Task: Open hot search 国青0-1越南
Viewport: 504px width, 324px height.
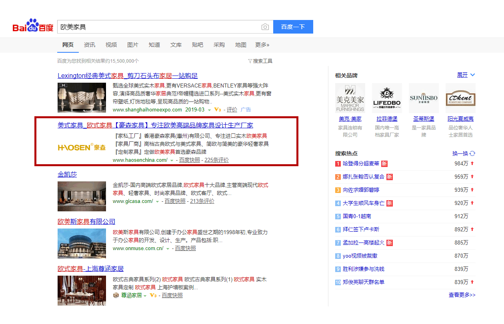Action: pyautogui.click(x=357, y=216)
